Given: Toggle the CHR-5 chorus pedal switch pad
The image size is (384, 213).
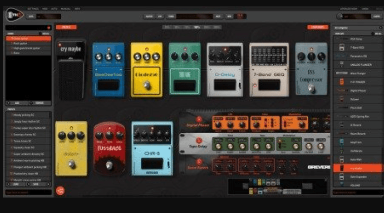Looking at the screenshot, I should click(152, 164).
